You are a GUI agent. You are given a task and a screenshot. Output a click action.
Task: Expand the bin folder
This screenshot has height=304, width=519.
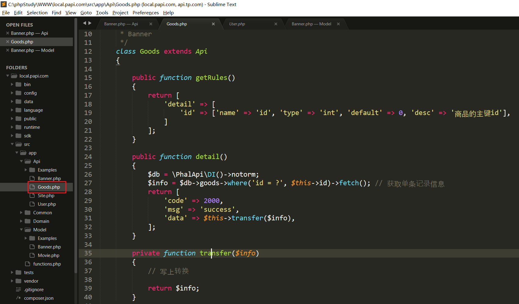[12, 84]
